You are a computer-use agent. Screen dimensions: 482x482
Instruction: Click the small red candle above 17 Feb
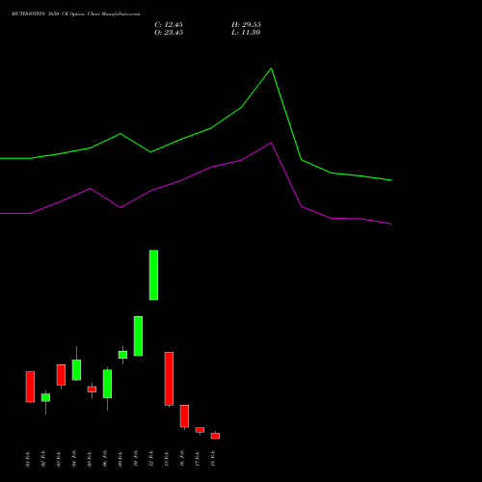200,430
